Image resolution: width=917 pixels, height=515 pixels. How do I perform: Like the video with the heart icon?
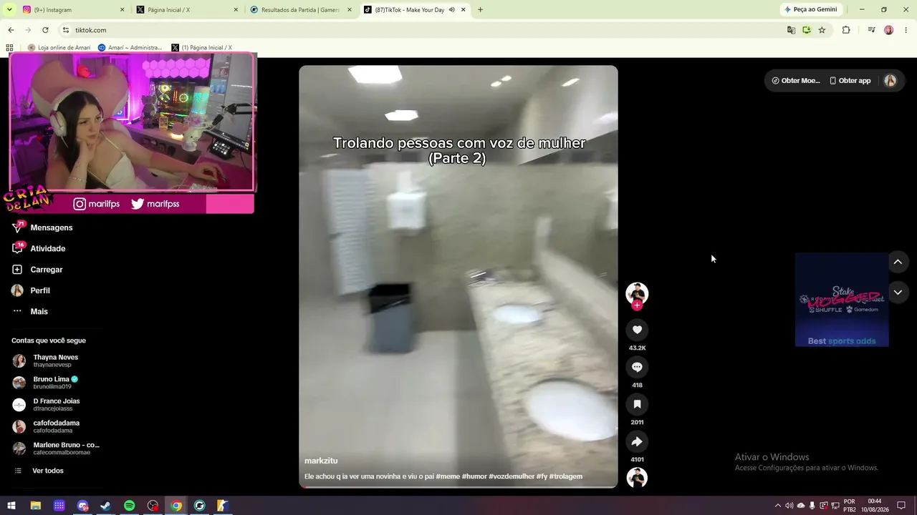[x=637, y=330]
